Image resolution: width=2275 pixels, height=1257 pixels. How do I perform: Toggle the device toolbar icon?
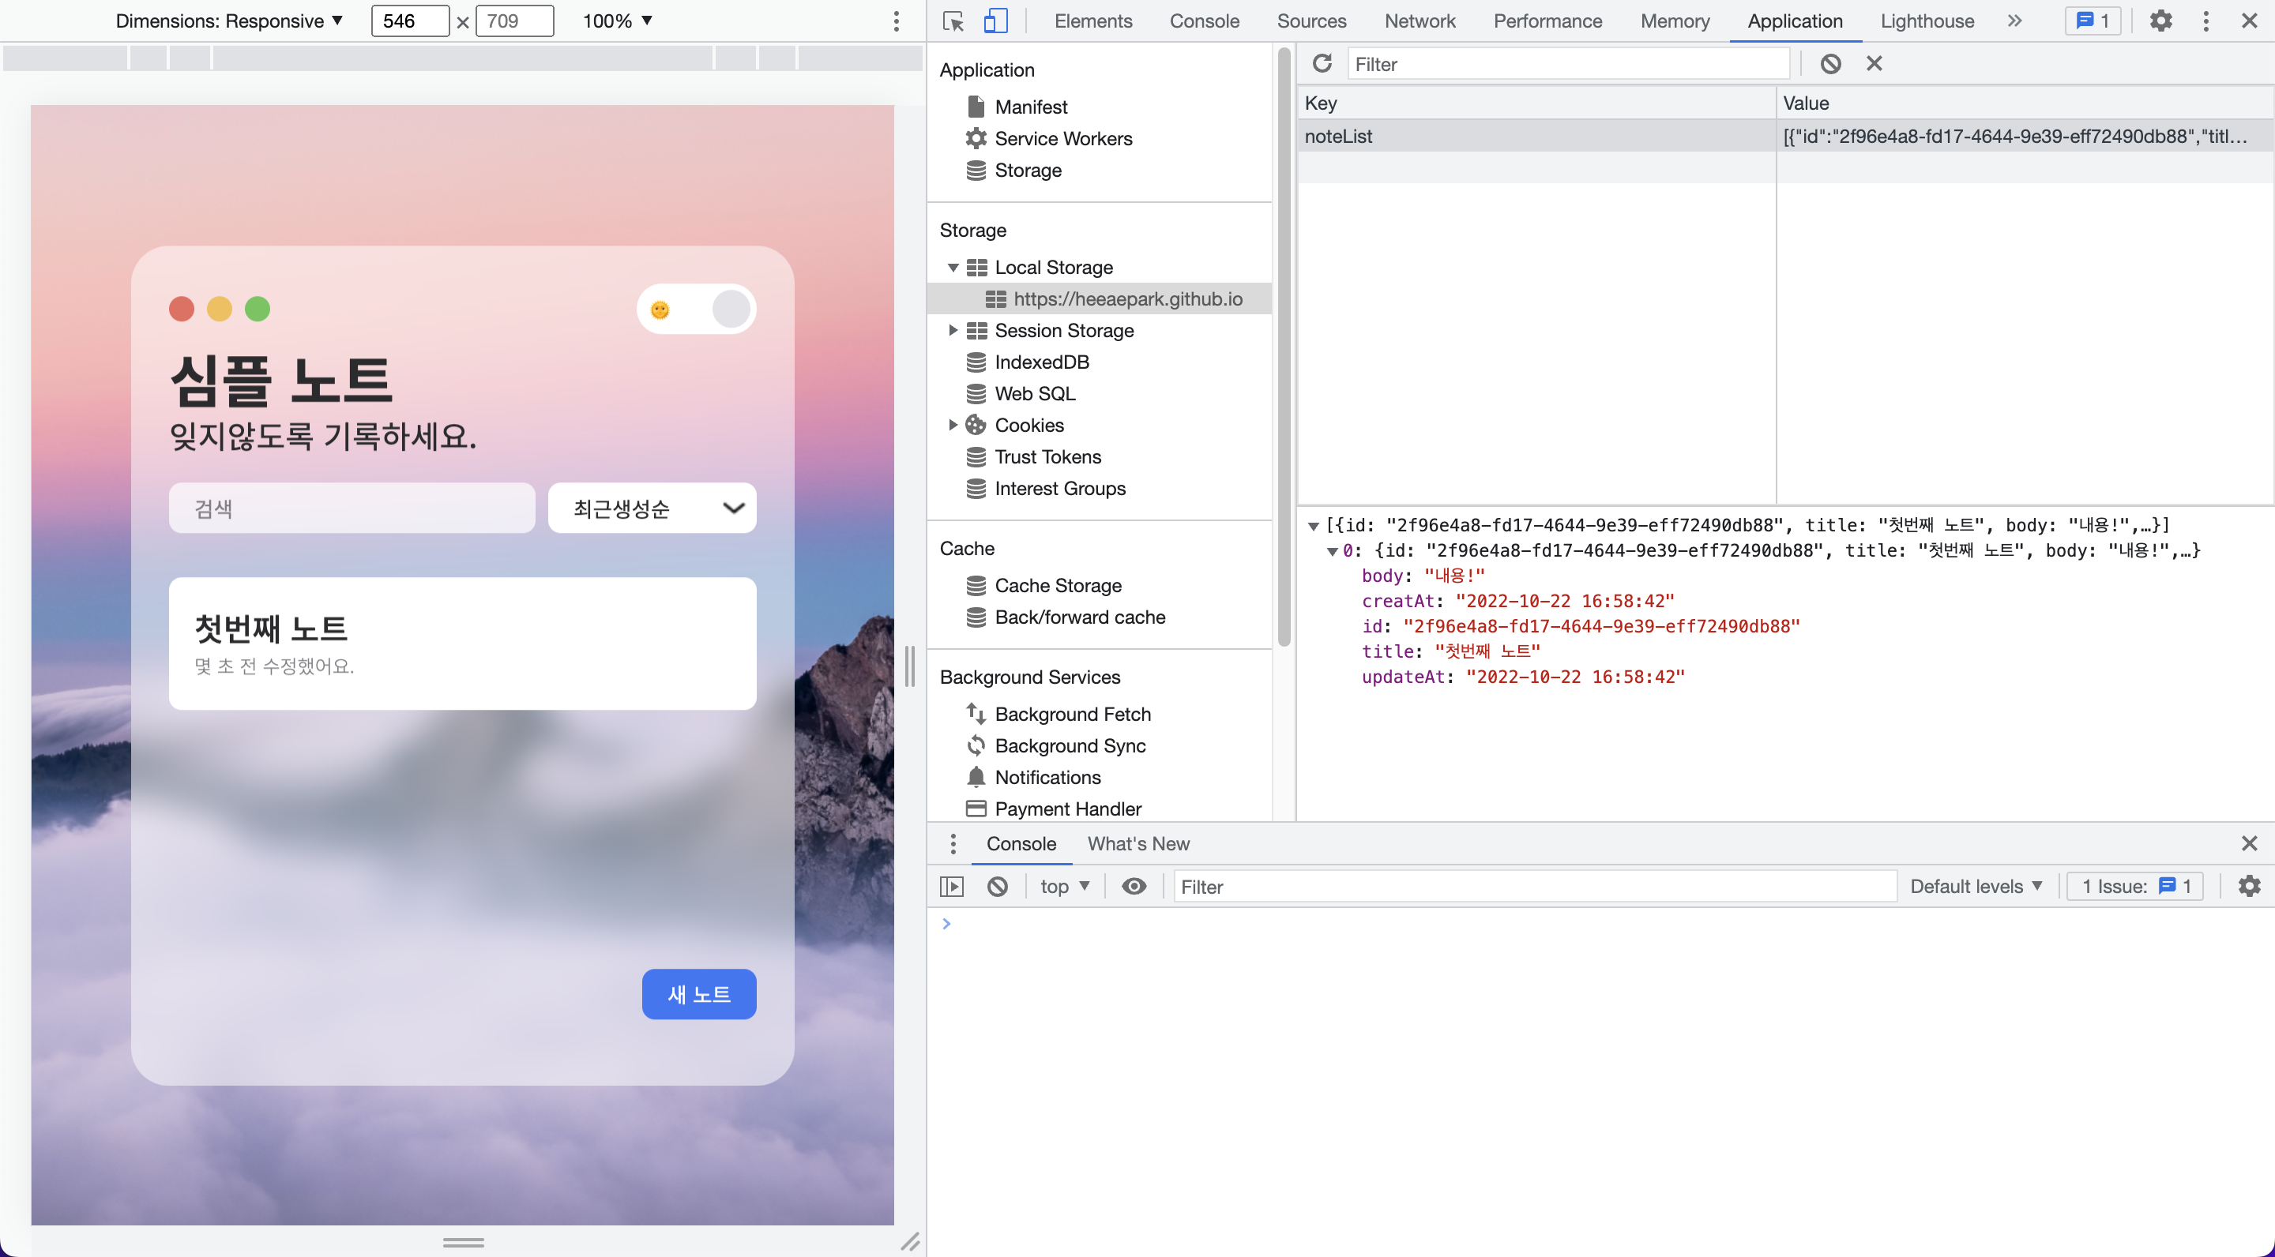(x=995, y=21)
